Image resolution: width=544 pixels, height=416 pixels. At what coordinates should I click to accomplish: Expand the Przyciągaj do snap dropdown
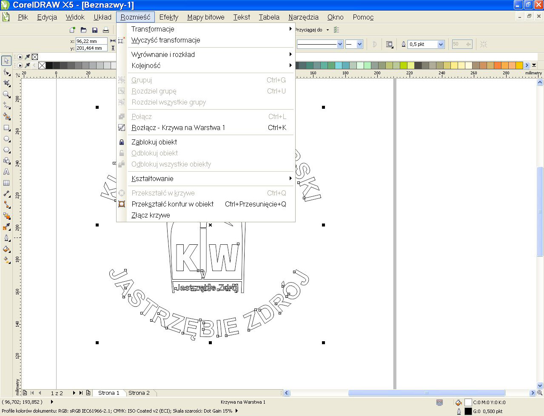tap(328, 30)
